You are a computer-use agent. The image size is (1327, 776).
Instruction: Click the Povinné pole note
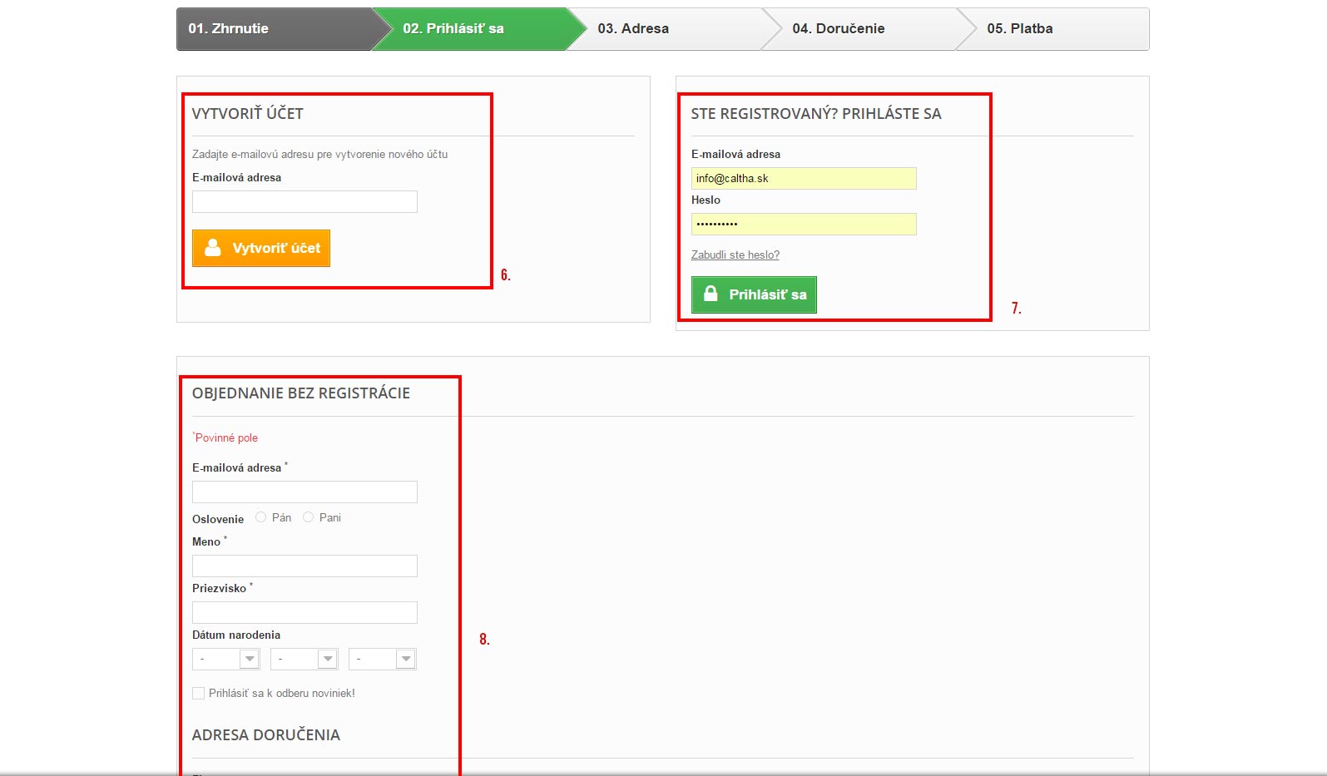(225, 437)
